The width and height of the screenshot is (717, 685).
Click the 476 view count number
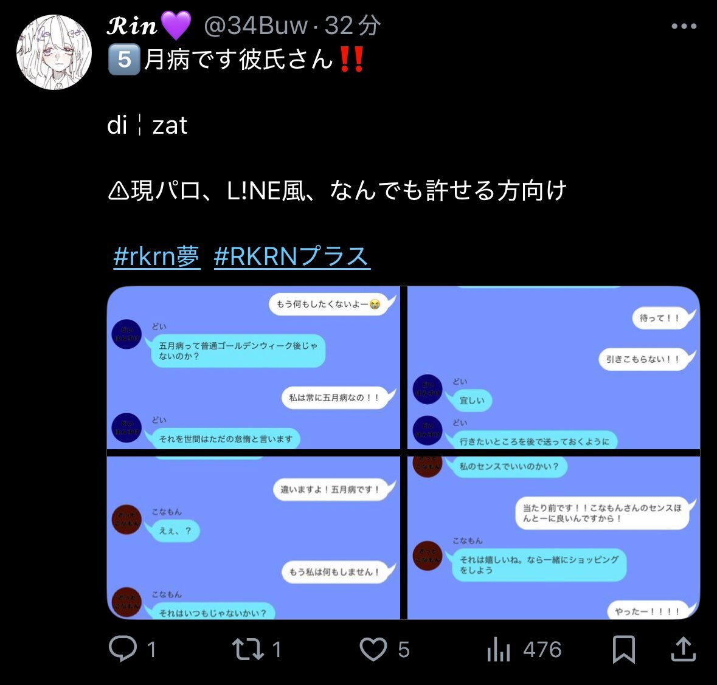click(542, 649)
